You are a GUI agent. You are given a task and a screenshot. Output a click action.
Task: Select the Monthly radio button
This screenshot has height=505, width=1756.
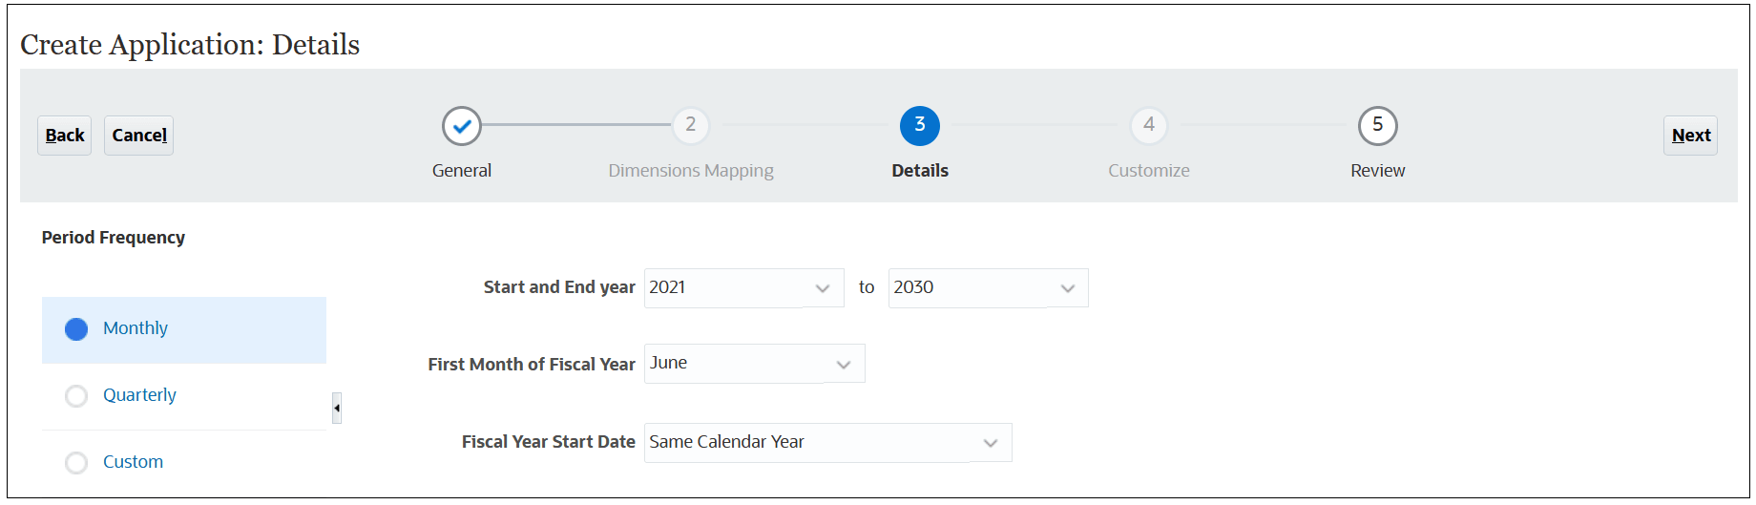point(76,329)
